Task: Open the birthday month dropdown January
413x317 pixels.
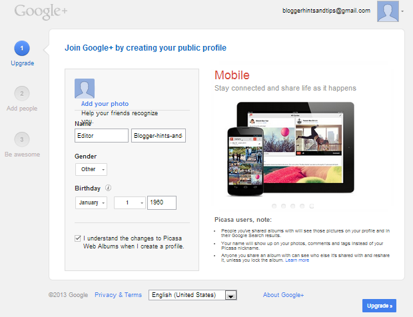Action: pos(91,202)
